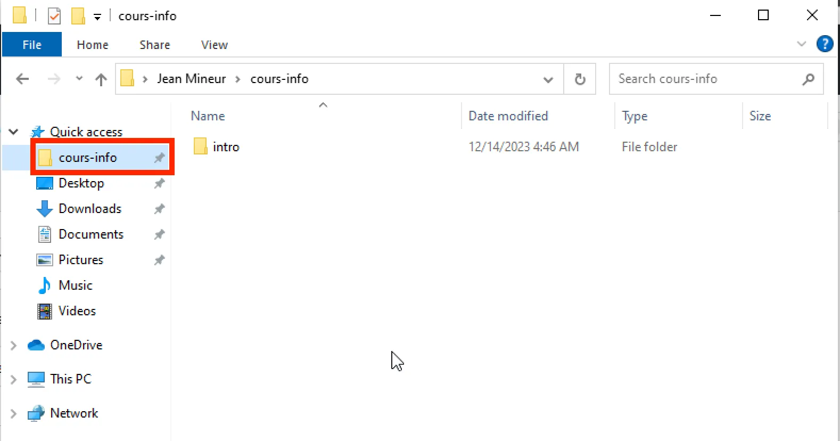Select Downloads in Quick access

point(90,209)
